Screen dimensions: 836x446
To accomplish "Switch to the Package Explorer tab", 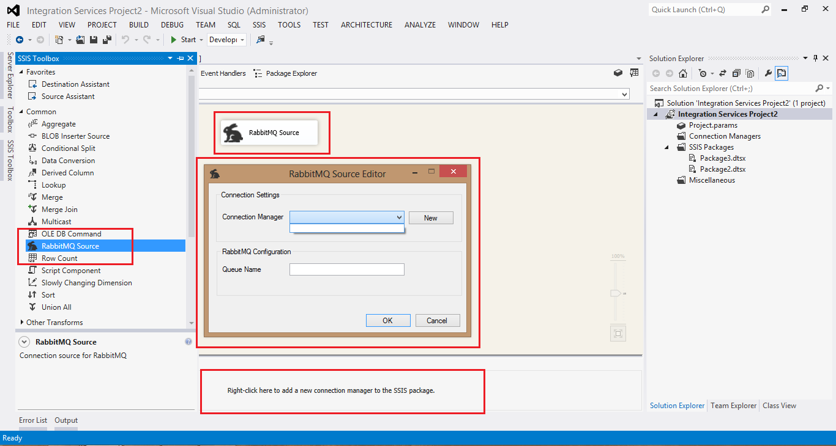I will click(x=285, y=73).
